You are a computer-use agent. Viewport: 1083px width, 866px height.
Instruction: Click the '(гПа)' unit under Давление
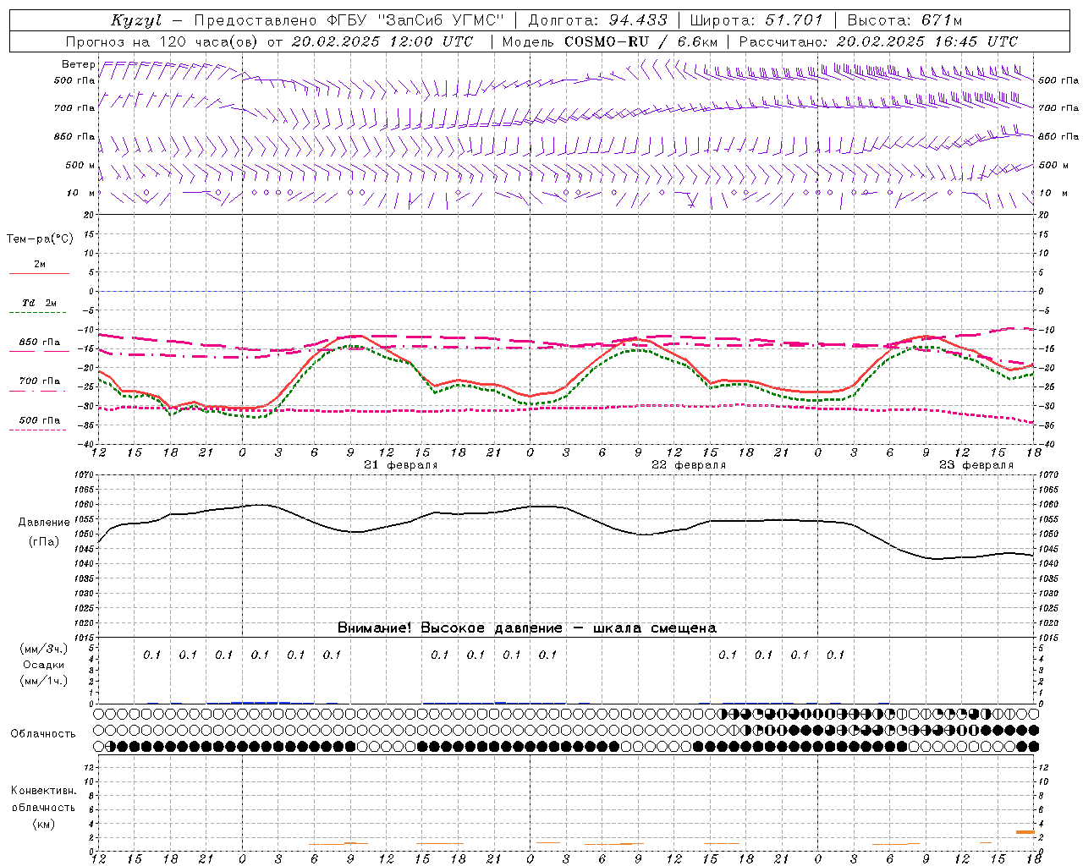[x=44, y=542]
